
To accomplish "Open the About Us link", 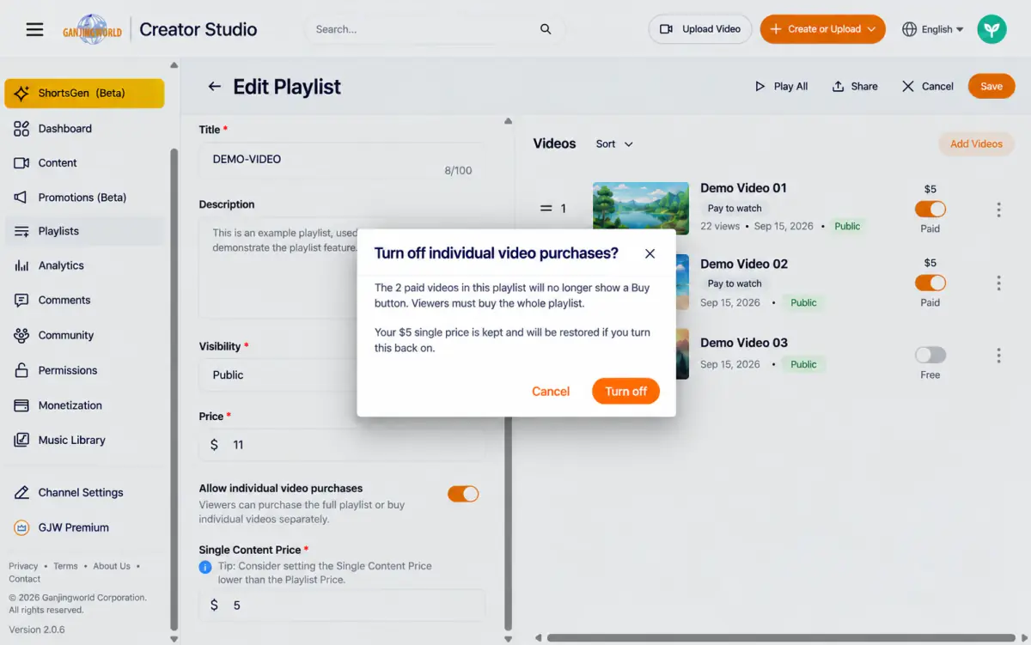I will [x=112, y=566].
